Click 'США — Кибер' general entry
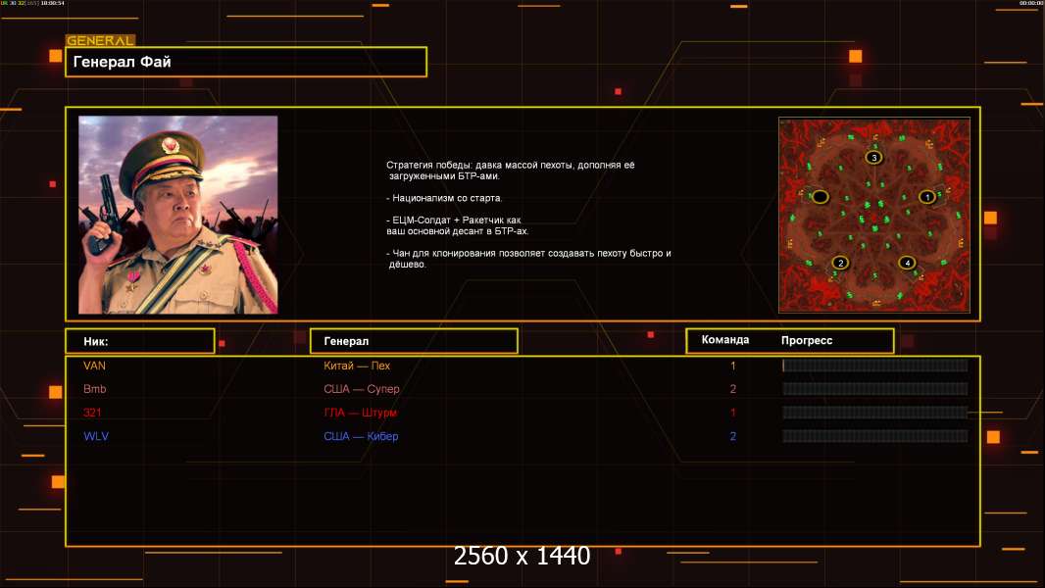 point(361,436)
